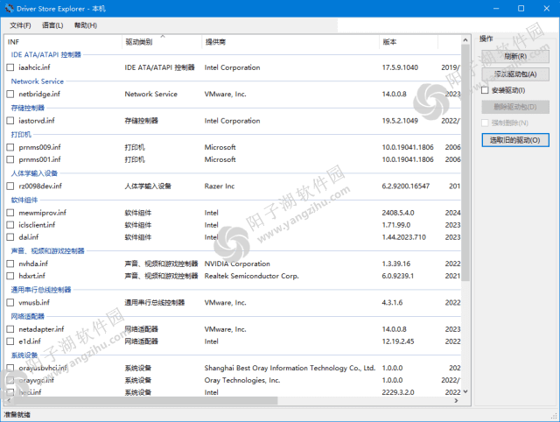Click the vertical scrollbar thumb
This screenshot has width=560, height=422.
click(x=465, y=163)
